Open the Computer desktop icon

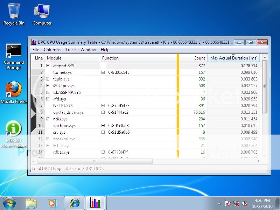(x=42, y=14)
